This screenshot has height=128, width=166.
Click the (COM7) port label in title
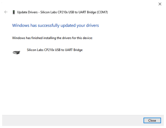pos(102,12)
